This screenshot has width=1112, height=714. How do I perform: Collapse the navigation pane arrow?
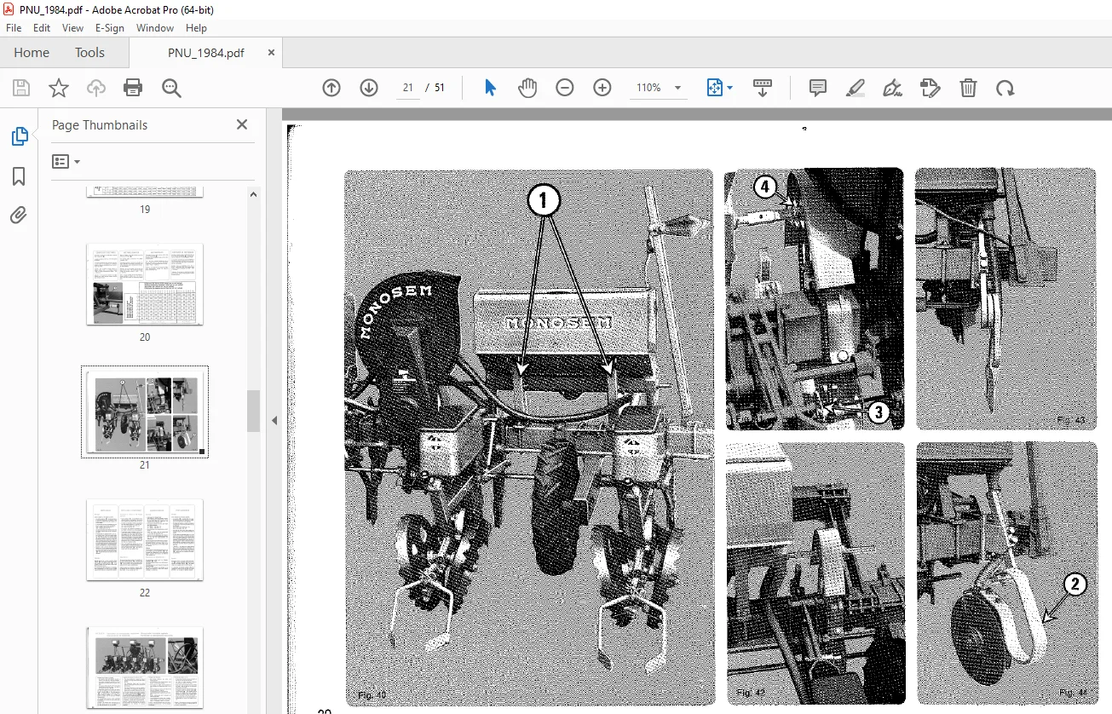(x=274, y=421)
